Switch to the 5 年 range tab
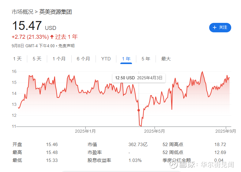The height and width of the screenshot is (172, 241). 146,59
